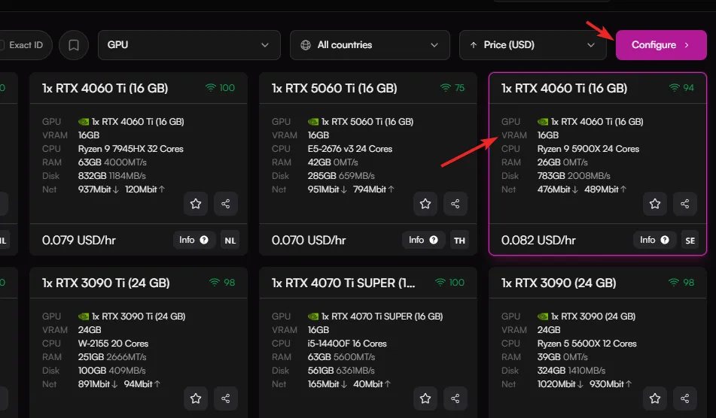Click the green reliability score 75
This screenshot has width=716, height=418.
coord(459,88)
